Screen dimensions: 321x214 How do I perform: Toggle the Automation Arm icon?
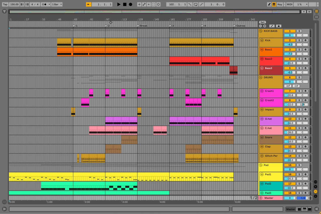tap(144, 4)
